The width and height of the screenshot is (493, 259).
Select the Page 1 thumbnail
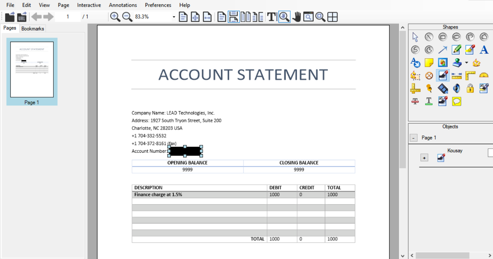32,69
